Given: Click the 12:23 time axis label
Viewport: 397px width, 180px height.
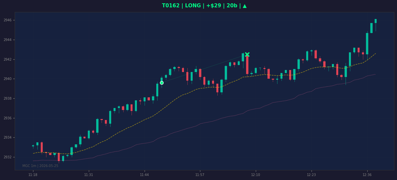Looking at the screenshot, I should tap(312, 175).
